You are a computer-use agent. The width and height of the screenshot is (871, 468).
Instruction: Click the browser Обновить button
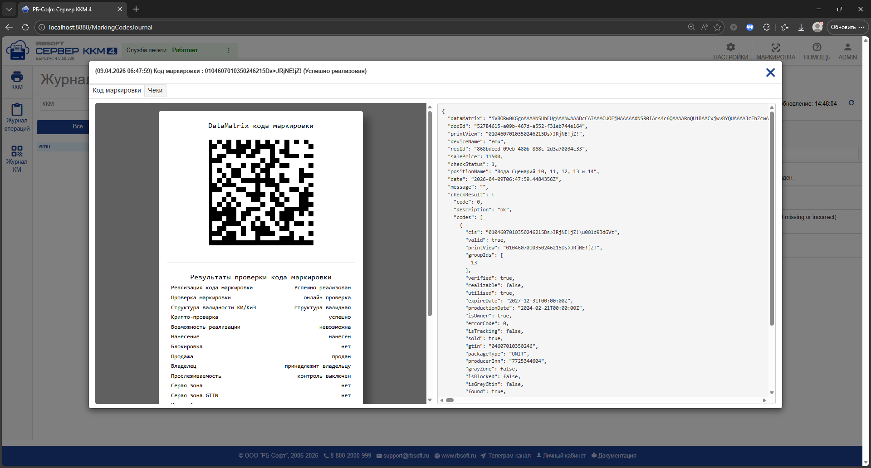coord(847,27)
